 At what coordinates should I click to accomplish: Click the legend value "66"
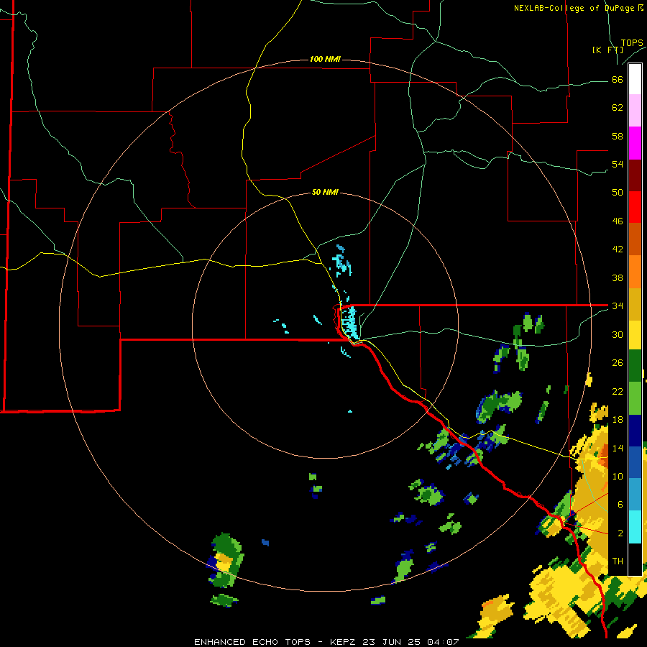click(x=618, y=79)
